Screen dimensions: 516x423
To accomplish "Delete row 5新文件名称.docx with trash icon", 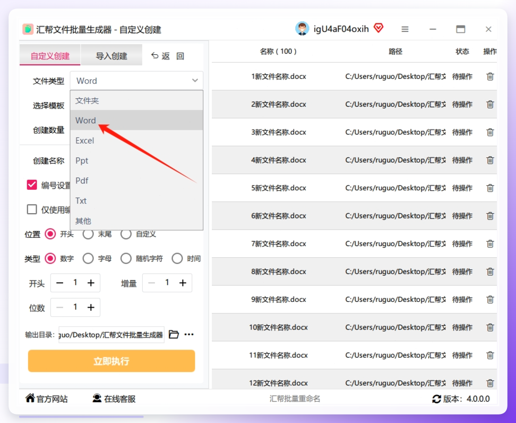I will pos(490,188).
